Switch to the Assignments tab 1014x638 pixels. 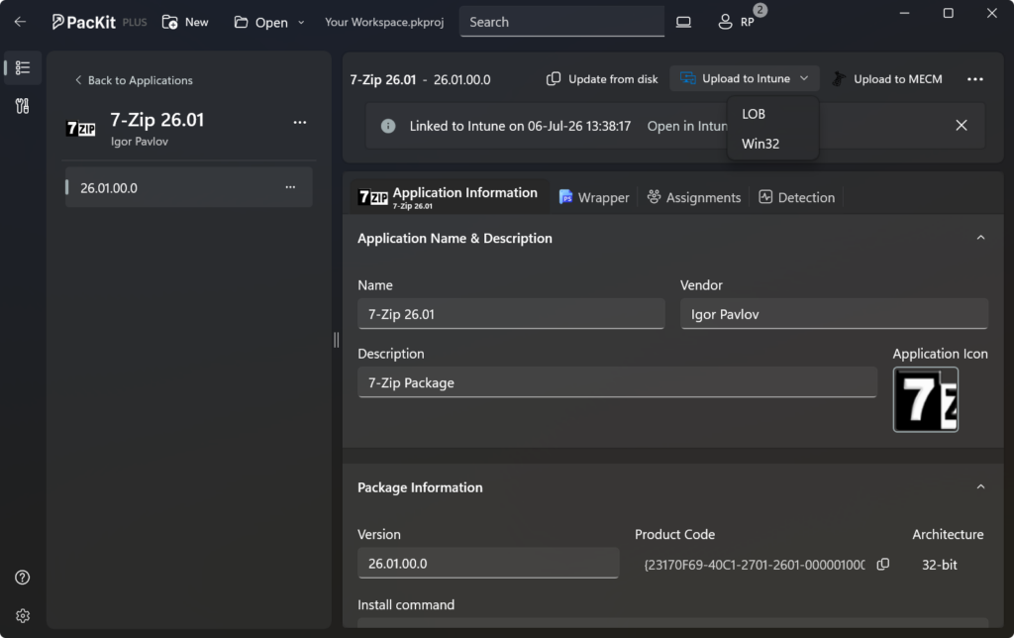click(x=694, y=197)
